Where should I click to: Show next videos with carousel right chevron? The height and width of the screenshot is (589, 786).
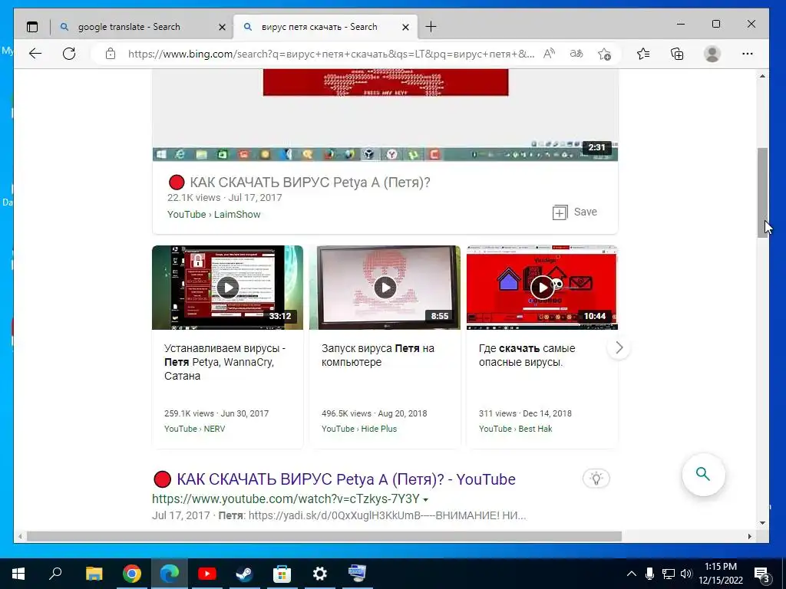(x=619, y=347)
